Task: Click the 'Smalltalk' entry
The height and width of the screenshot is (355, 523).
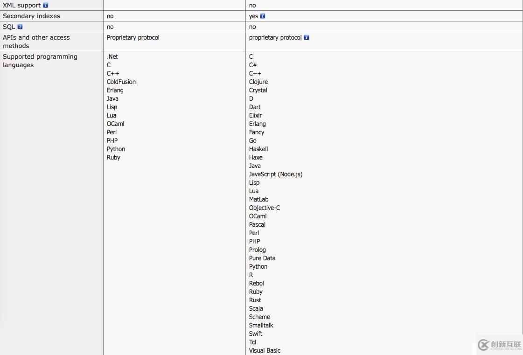Action: pos(261,325)
